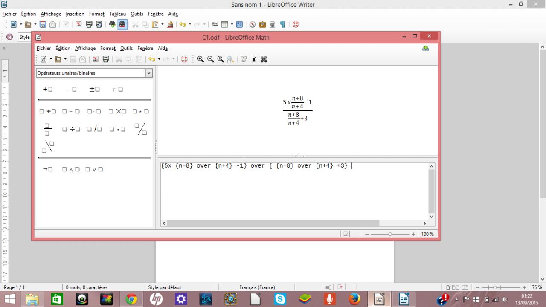The width and height of the screenshot is (546, 307).
Task: Expand Writer's Open file dropdown arrow
Action: point(35,25)
